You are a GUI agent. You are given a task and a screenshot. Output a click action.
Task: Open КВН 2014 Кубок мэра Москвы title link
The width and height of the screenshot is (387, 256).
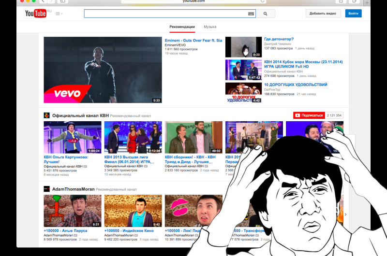pyautogui.click(x=303, y=64)
